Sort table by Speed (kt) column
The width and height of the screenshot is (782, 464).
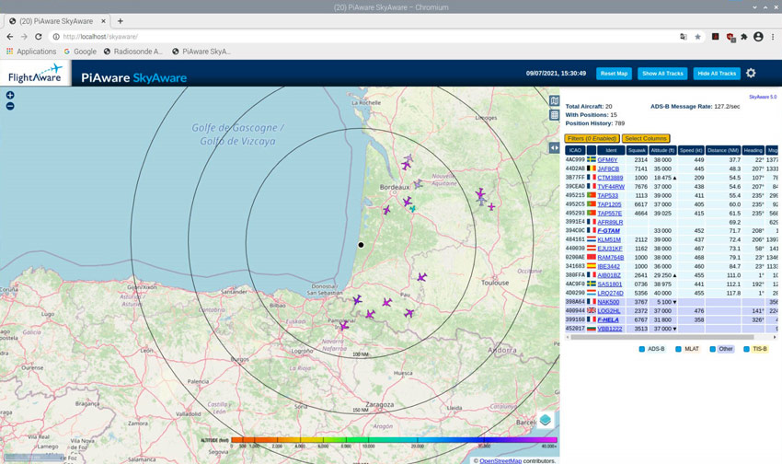point(691,150)
